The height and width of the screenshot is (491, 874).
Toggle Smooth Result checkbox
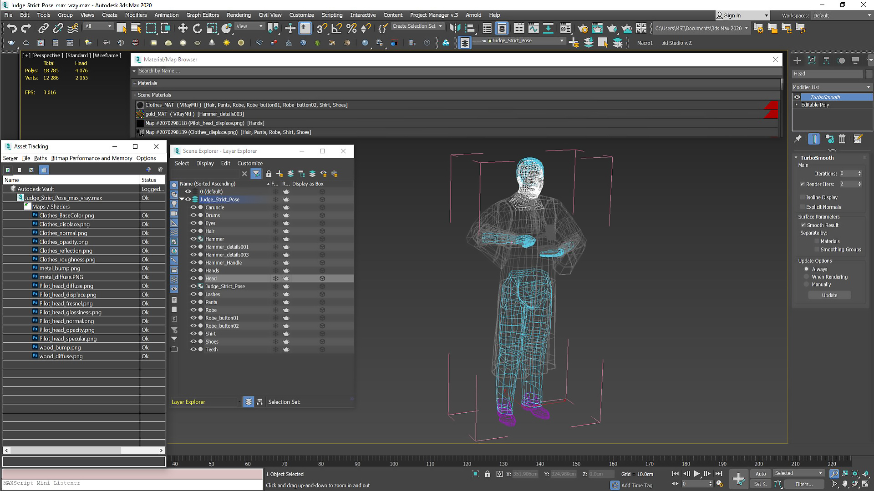[x=803, y=225]
